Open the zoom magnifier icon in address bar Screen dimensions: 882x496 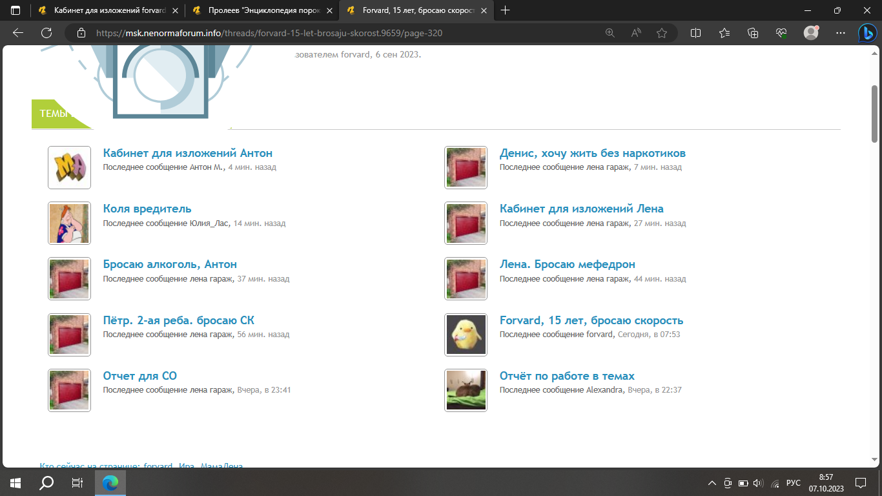[x=610, y=33]
